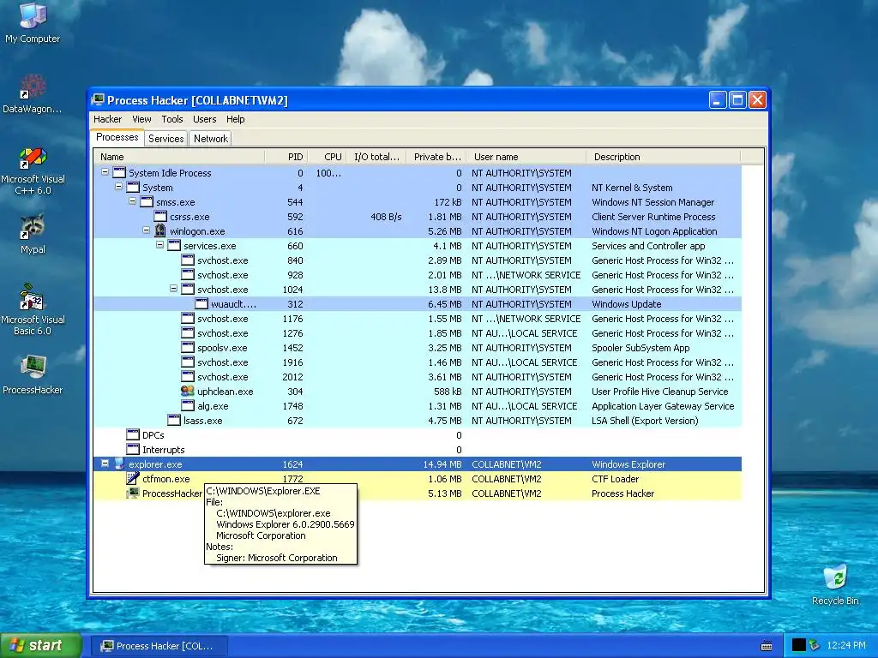Open the View menu
Screen dimensions: 878x658
point(141,119)
